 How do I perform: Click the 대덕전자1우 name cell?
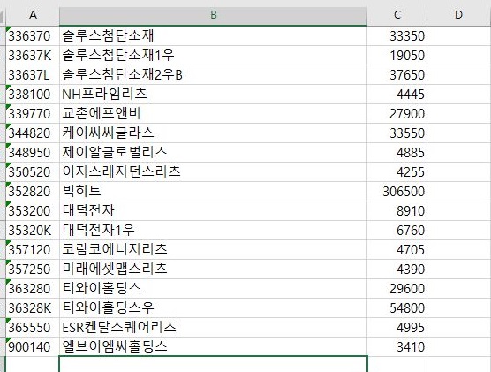coord(213,231)
